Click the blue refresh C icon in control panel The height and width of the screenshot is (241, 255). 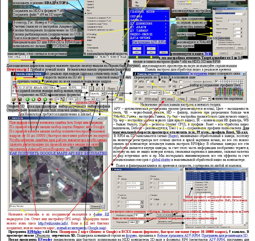[98, 99]
